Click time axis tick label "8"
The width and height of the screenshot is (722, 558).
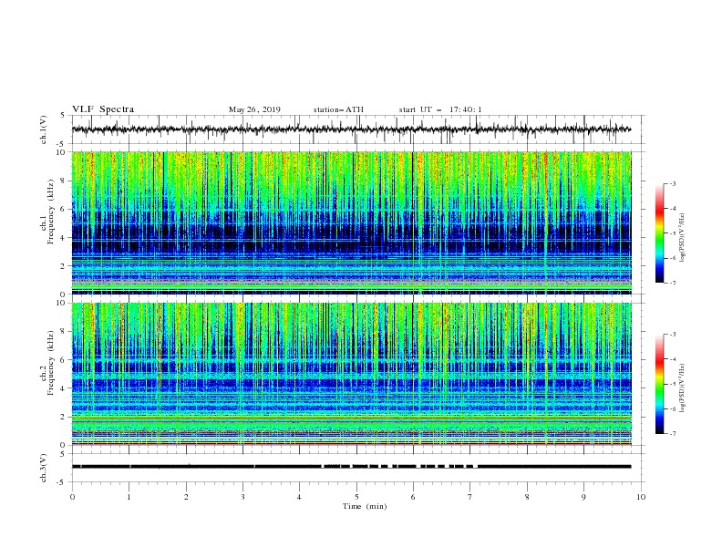[x=527, y=497]
